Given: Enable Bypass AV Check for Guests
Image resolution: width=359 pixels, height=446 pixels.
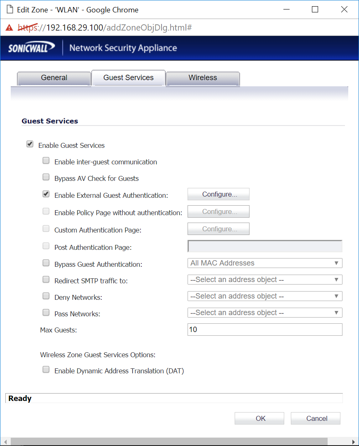Looking at the screenshot, I should click(x=46, y=177).
